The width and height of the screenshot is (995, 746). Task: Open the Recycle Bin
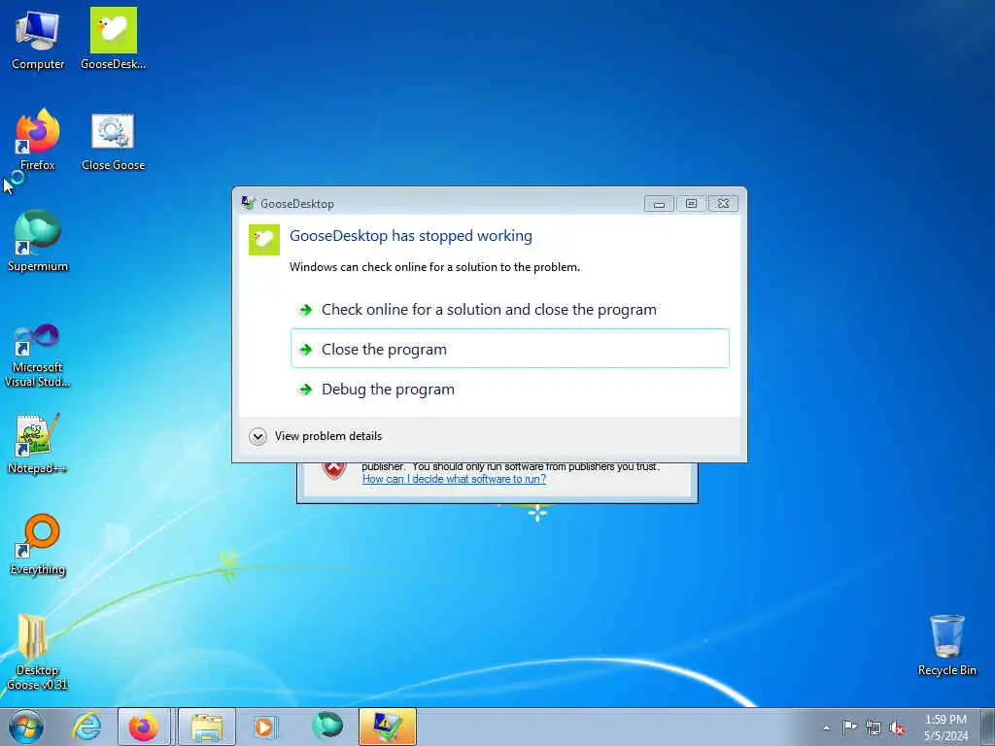946,645
